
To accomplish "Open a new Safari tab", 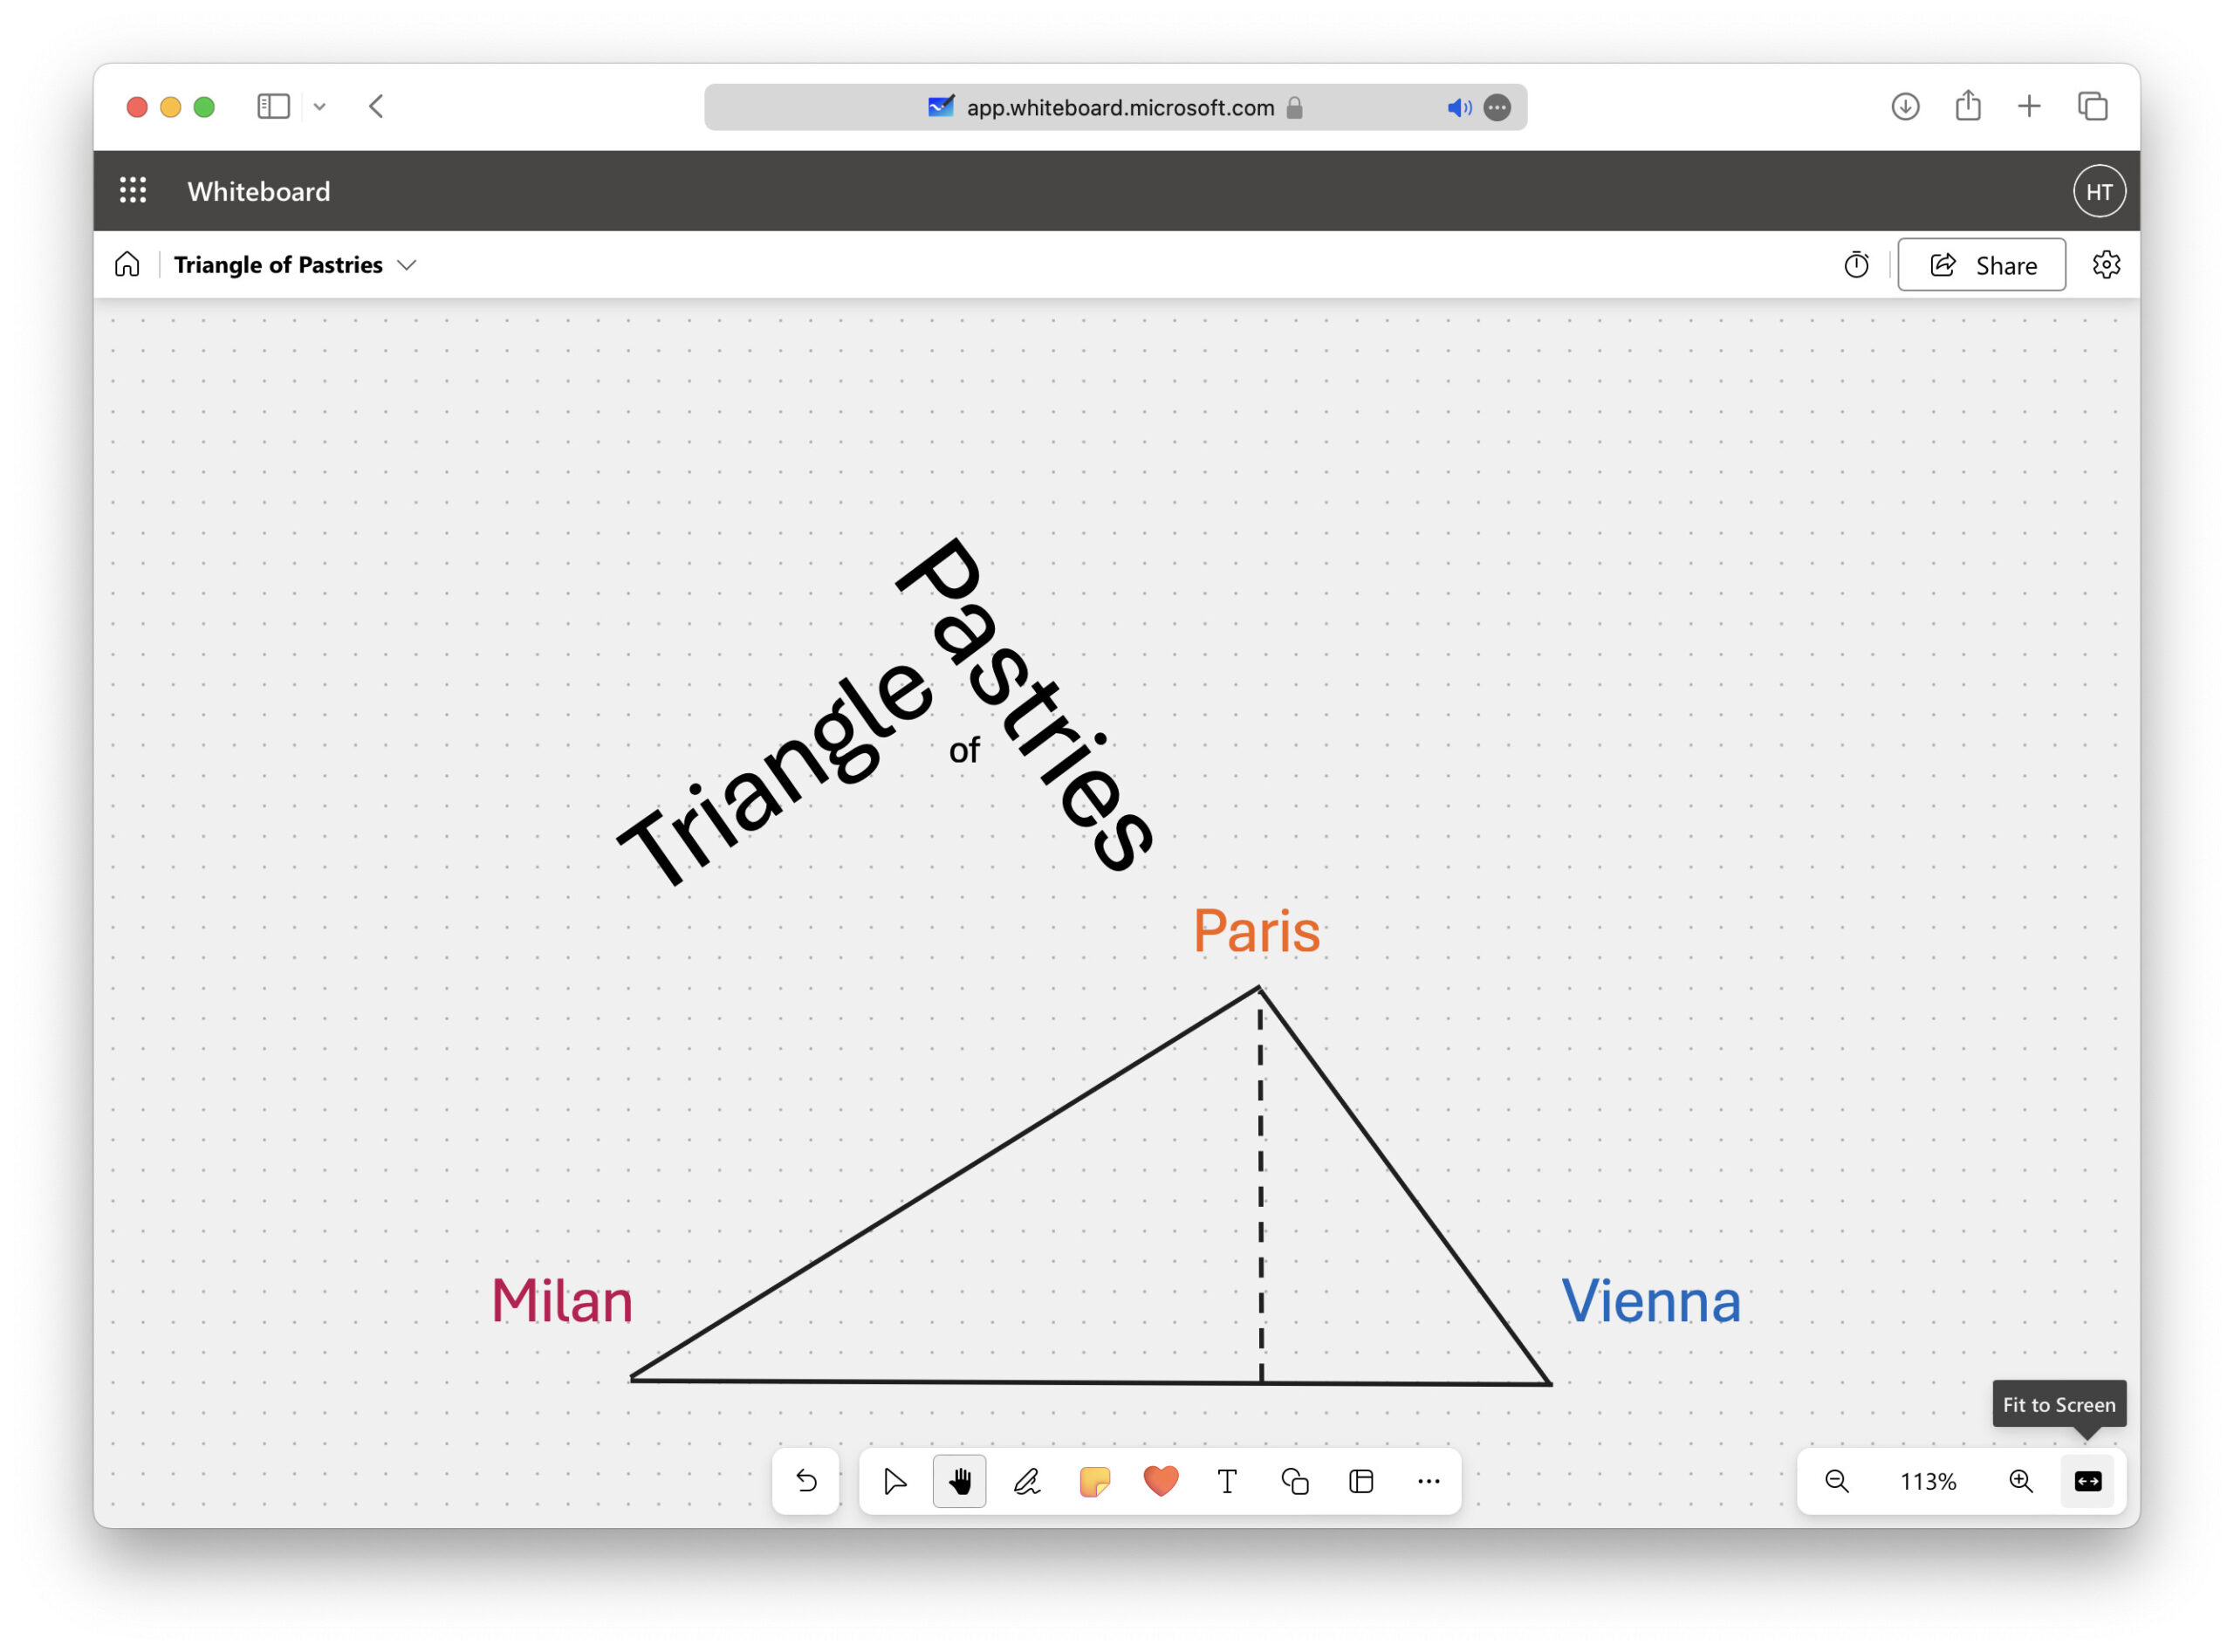I will 2029,106.
